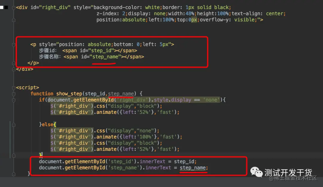The width and height of the screenshot is (323, 187).
Task: Click the 'text-align: center' style text
Action: 257,13
